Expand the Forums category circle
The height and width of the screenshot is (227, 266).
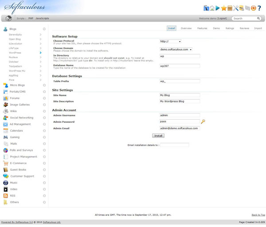[44, 98]
